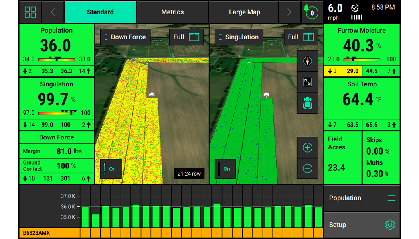Zoom out with the minus icon
This screenshot has width=419, height=239.
pos(307,168)
